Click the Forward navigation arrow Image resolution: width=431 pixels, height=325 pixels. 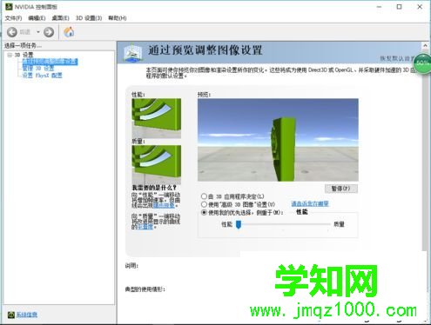coord(49,32)
